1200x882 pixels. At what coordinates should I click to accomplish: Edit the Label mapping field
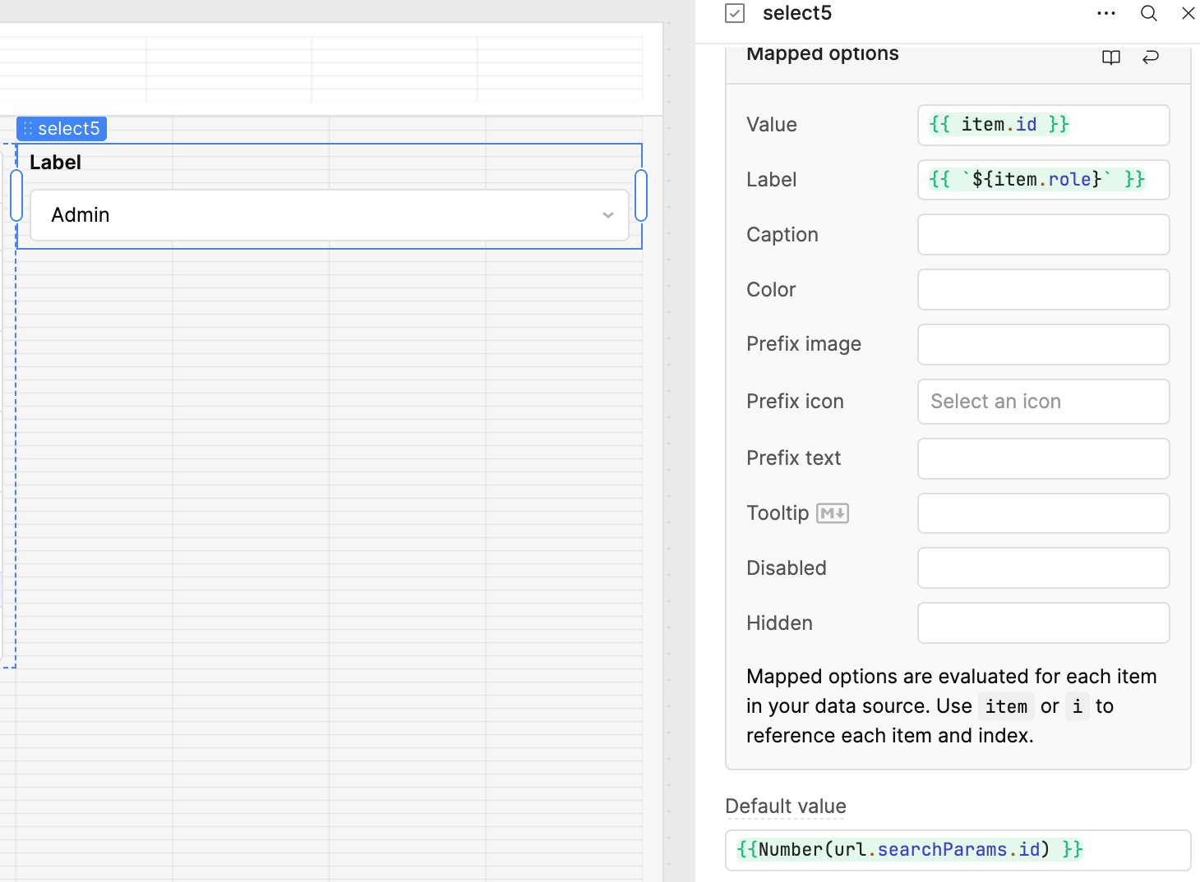point(1042,180)
